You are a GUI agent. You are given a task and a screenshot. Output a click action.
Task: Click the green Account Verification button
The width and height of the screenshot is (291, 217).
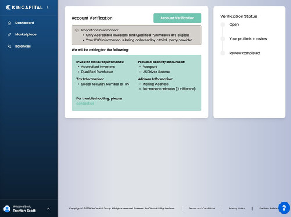tap(177, 18)
